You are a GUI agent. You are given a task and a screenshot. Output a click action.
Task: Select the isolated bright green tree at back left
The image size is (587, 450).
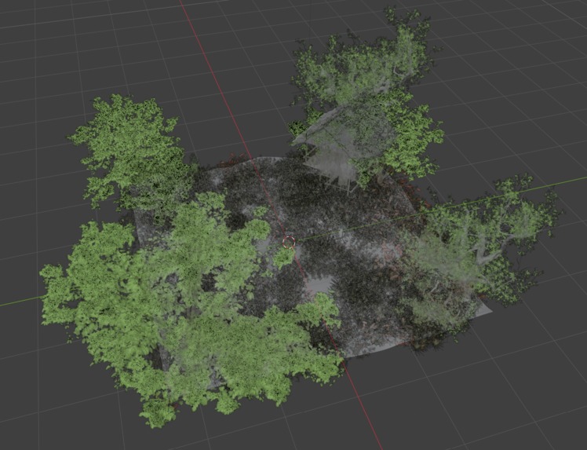[131, 150]
